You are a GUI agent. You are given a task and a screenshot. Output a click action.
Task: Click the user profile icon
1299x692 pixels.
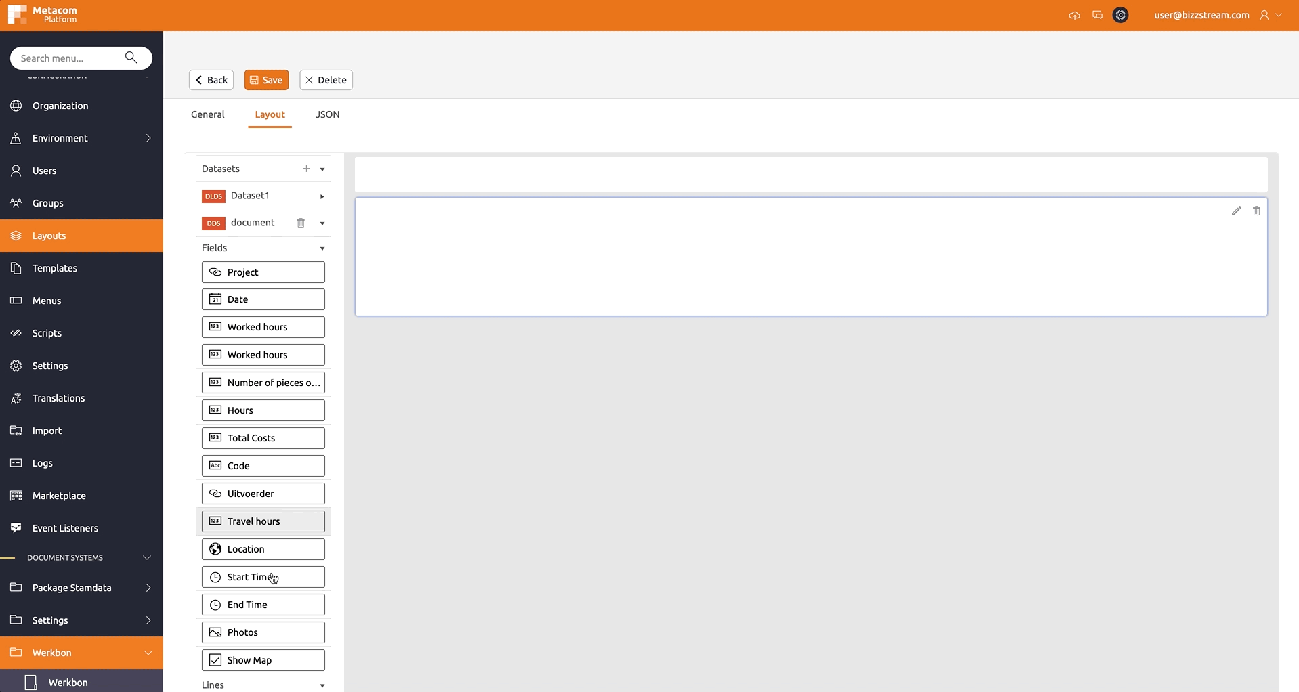1264,15
